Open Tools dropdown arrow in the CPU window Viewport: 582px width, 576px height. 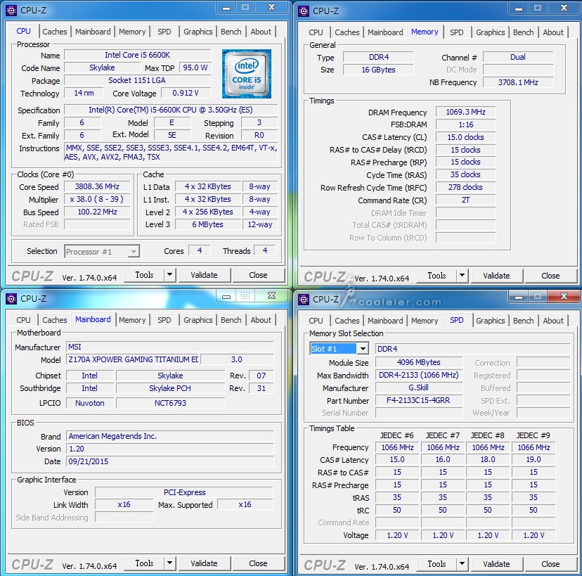[169, 275]
